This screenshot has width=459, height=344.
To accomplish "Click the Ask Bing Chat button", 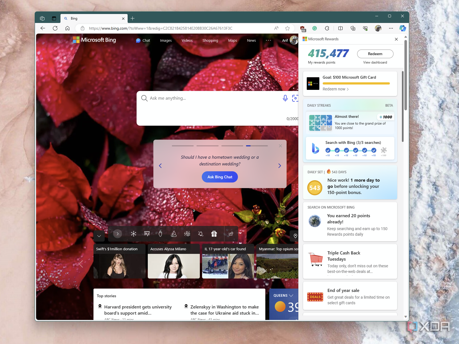I will pyautogui.click(x=220, y=177).
